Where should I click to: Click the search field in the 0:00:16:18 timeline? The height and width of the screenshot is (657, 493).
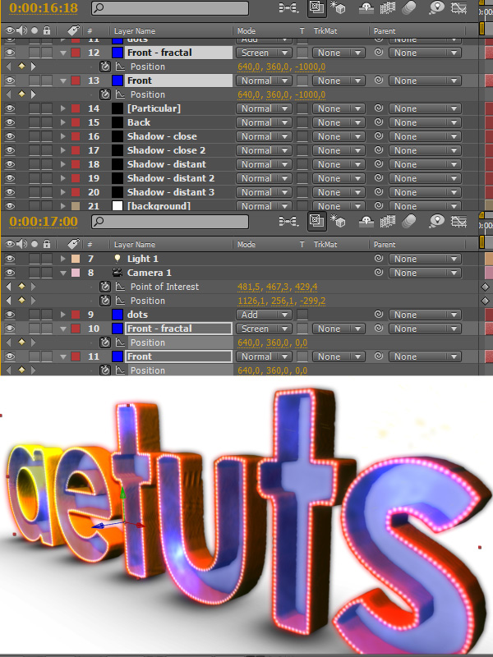click(170, 8)
